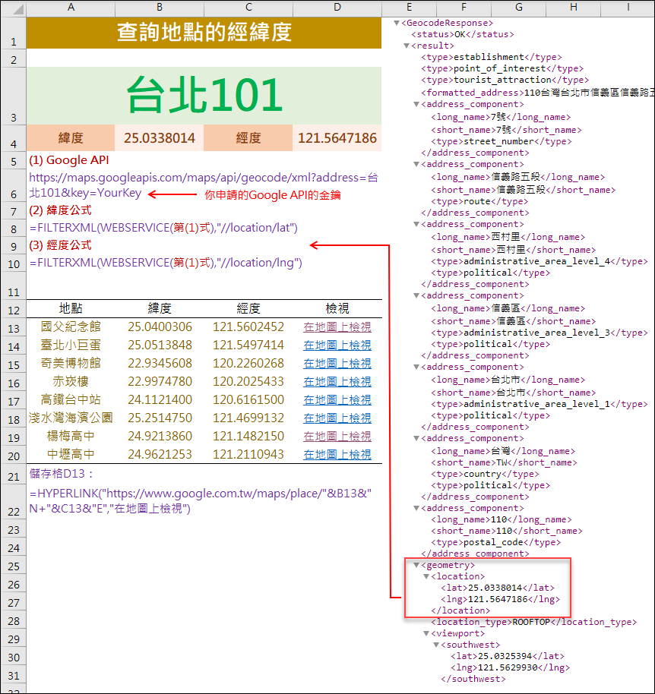The height and width of the screenshot is (694, 655).
Task: Collapse the address_component node containing 西村里
Action: tap(416, 225)
